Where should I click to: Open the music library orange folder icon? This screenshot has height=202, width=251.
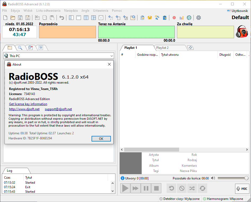(x=150, y=18)
